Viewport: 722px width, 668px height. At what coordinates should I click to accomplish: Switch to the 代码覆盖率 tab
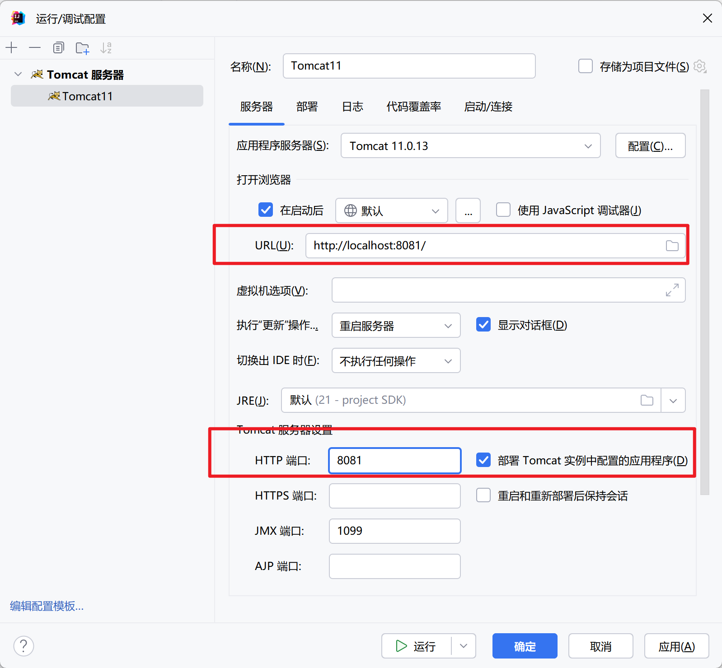point(414,107)
